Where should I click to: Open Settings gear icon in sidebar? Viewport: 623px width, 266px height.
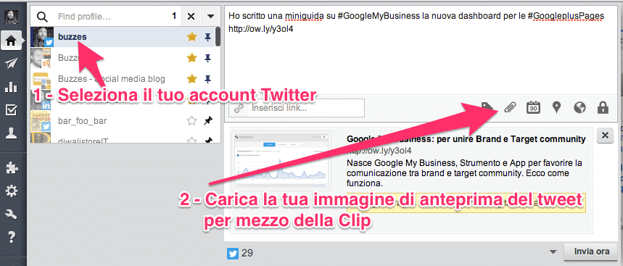point(11,191)
